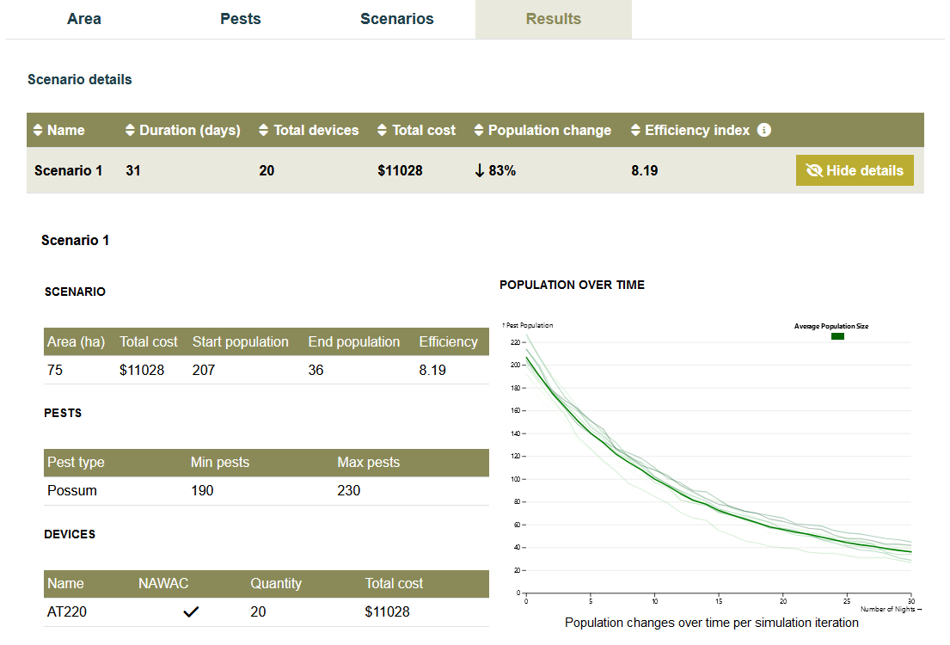950x645 pixels.
Task: Click the NAWAC checkmark for AT220
Action: (191, 611)
